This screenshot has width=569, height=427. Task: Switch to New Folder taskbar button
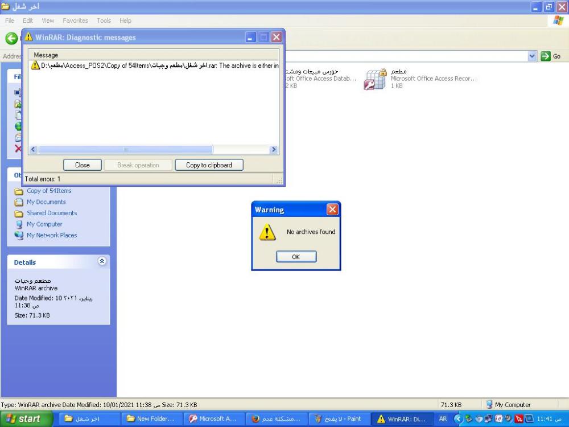coord(151,418)
